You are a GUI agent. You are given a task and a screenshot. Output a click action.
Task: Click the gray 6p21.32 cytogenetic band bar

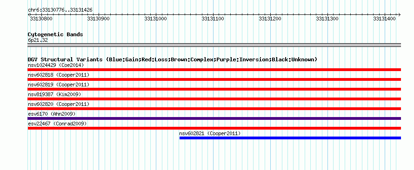click(214, 45)
